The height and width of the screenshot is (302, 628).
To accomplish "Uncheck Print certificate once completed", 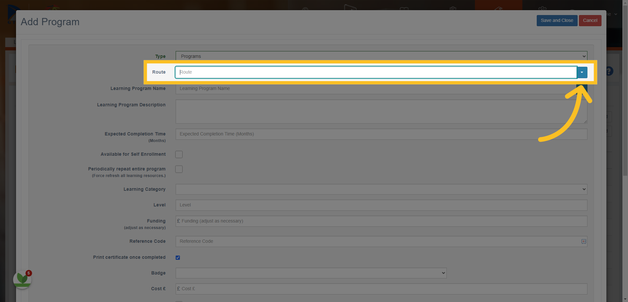I will coord(178,258).
